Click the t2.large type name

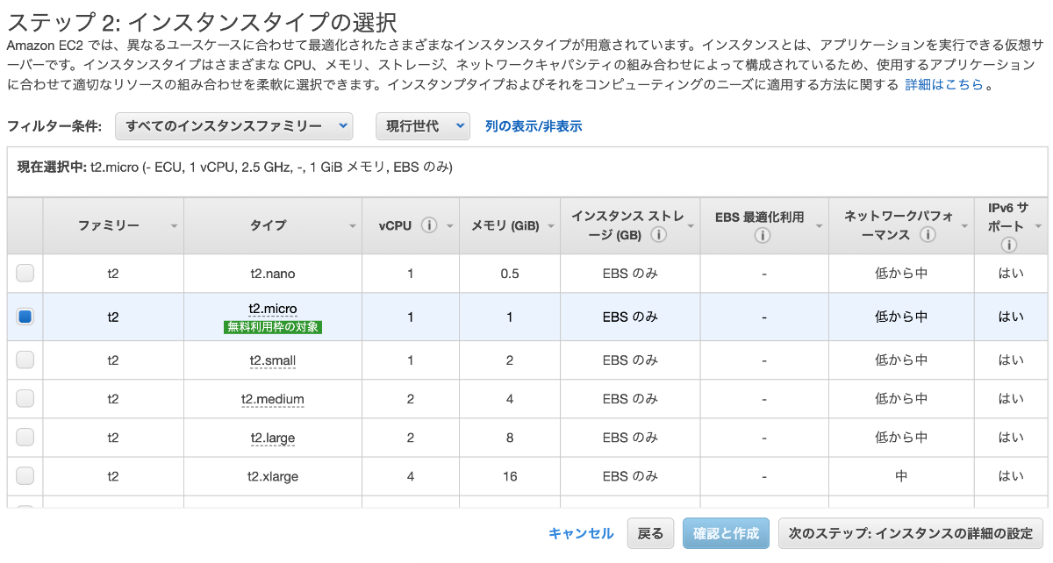(273, 438)
